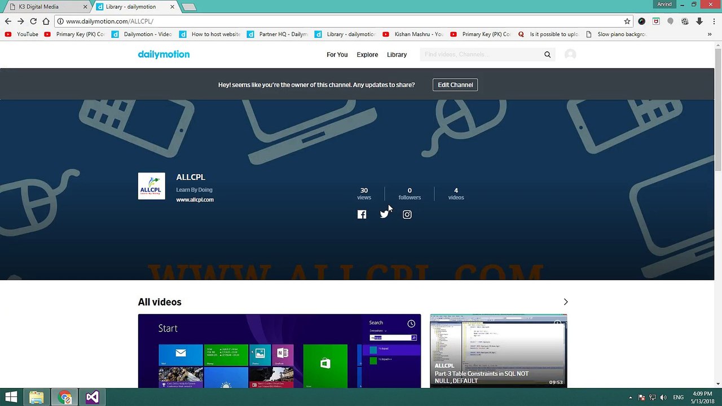722x406 pixels.
Task: Open the Part-3 Table Constraints video thumbnail
Action: click(499, 351)
